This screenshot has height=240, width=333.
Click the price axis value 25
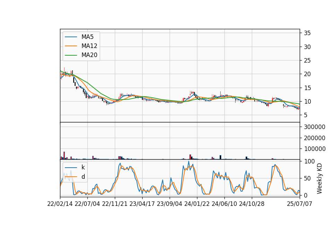(x=307, y=61)
